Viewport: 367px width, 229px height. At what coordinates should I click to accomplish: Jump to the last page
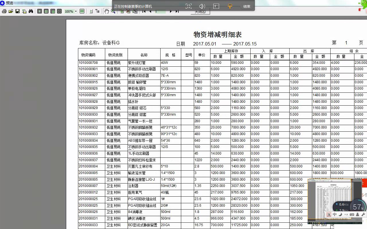[177, 11]
